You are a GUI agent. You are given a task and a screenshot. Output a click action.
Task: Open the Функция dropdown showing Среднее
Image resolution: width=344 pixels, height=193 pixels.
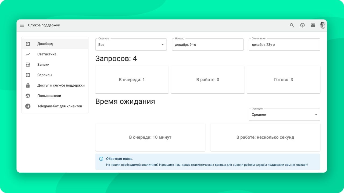(x=284, y=114)
